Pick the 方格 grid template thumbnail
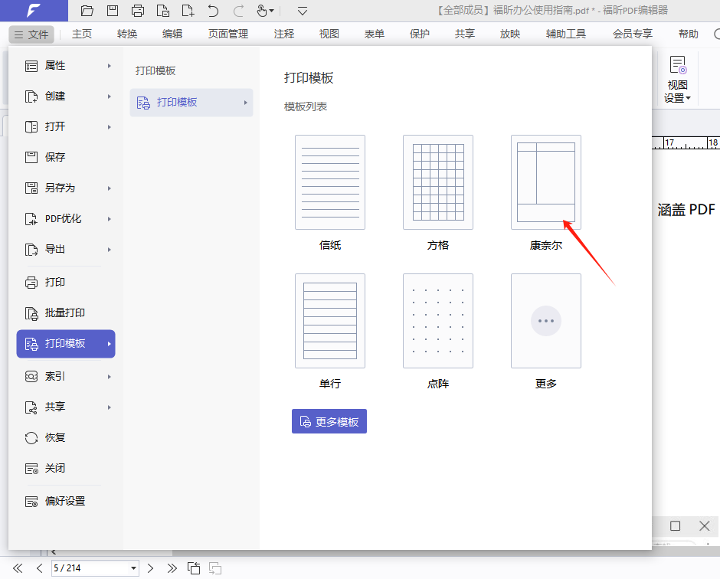The image size is (720, 579). point(438,182)
